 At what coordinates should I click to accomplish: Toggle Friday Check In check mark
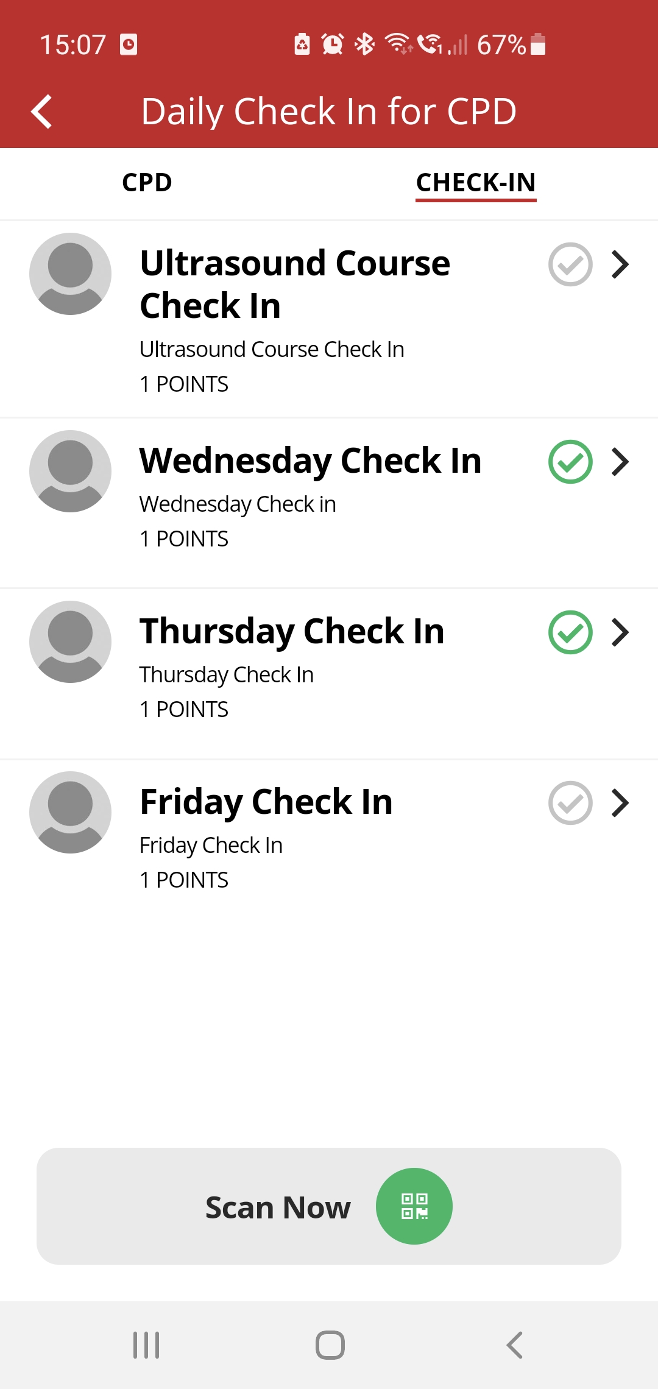570,803
